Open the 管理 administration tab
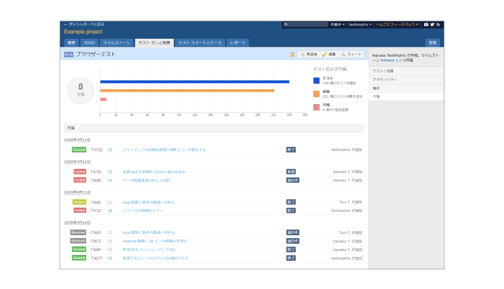This screenshot has height=289, width=504. point(433,43)
